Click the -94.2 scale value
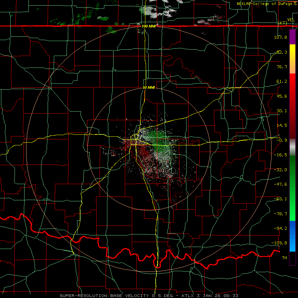 pyautogui.click(x=280, y=228)
